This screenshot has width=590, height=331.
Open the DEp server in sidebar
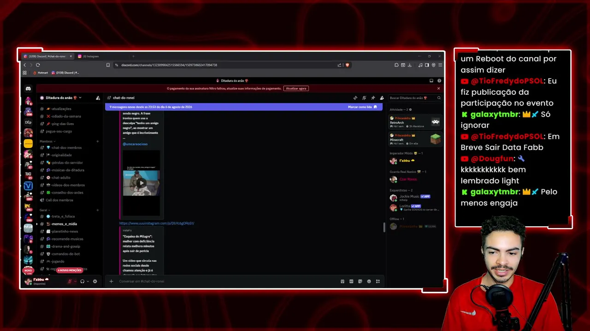pos(28,122)
